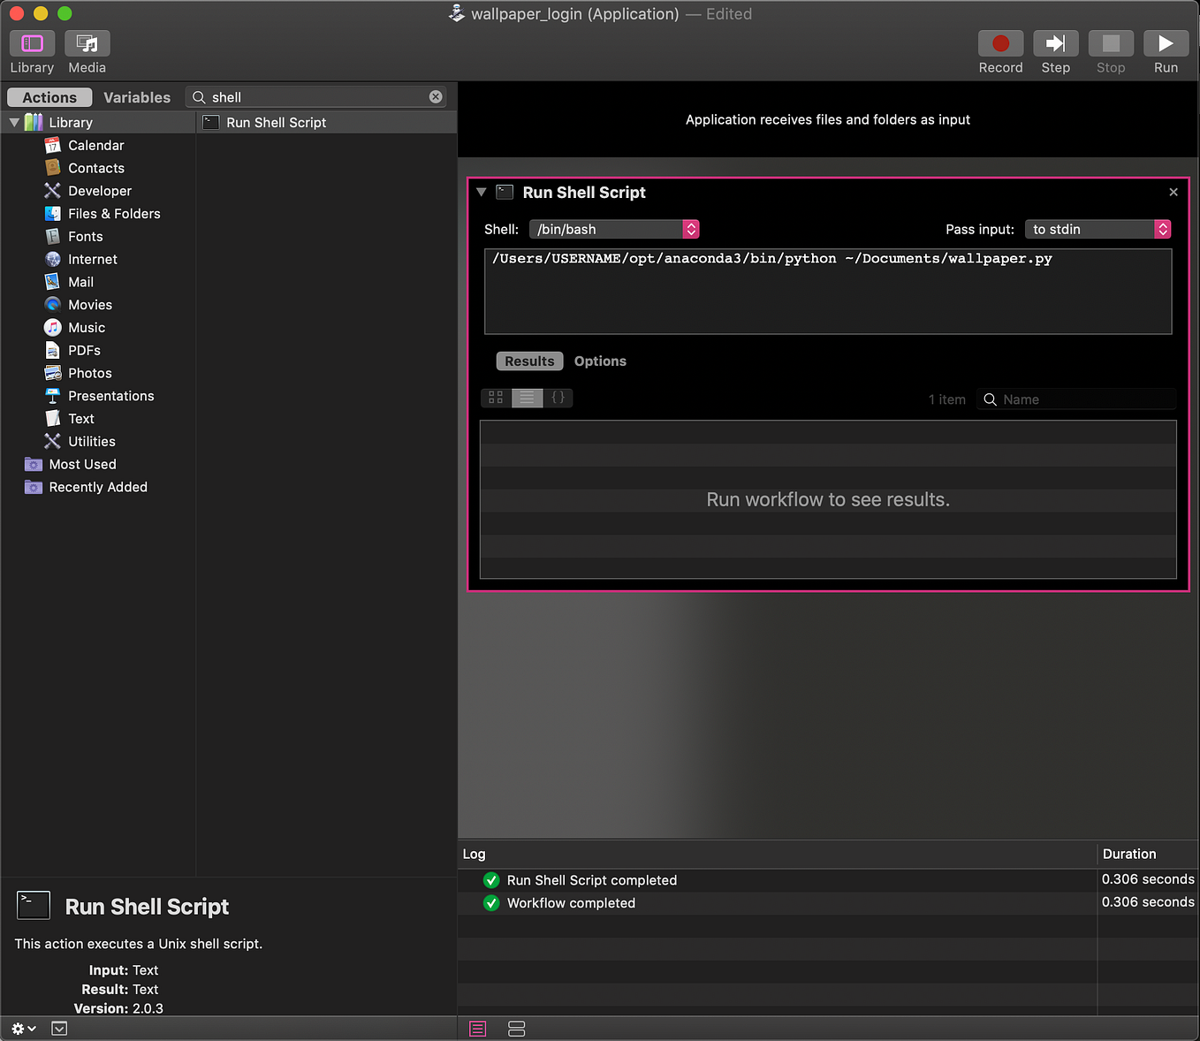This screenshot has height=1041, width=1200.
Task: Click the results Name filter field
Action: pyautogui.click(x=1076, y=399)
